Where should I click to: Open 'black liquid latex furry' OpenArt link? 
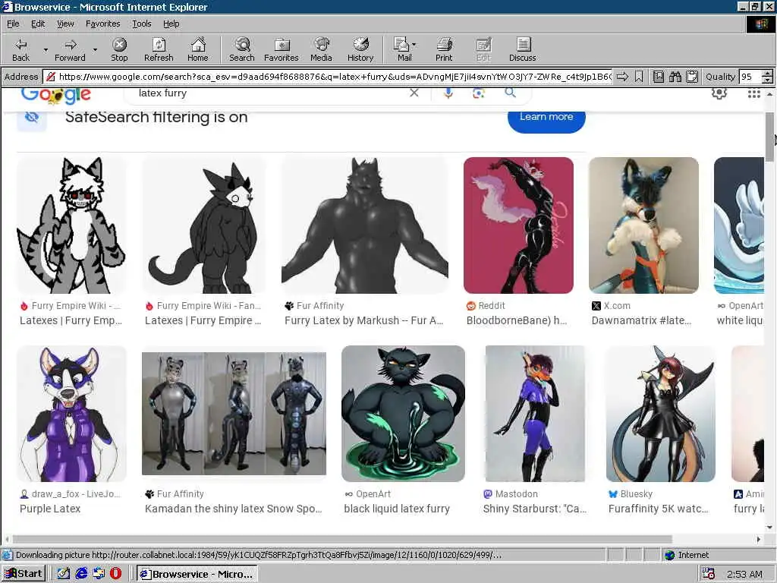click(397, 509)
